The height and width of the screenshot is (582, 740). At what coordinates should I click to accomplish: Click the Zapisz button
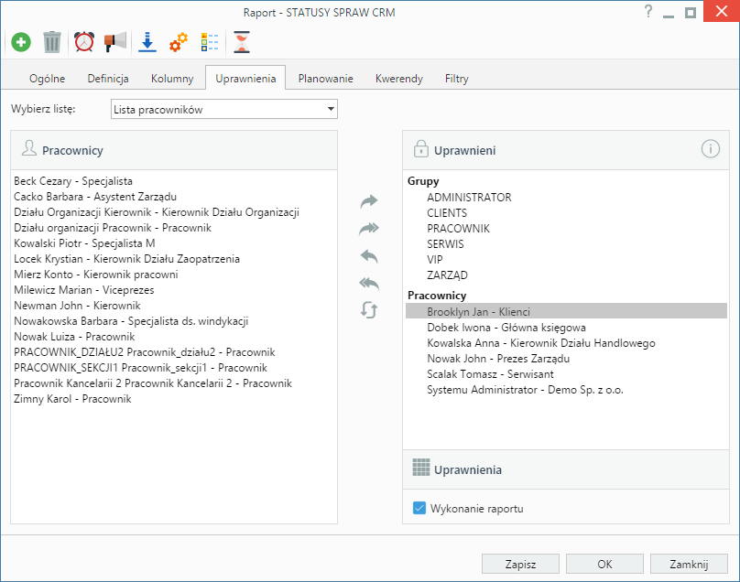pyautogui.click(x=520, y=564)
